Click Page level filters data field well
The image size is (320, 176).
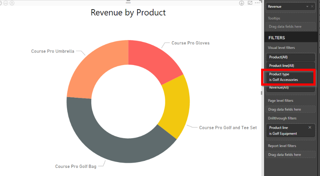(x=291, y=109)
